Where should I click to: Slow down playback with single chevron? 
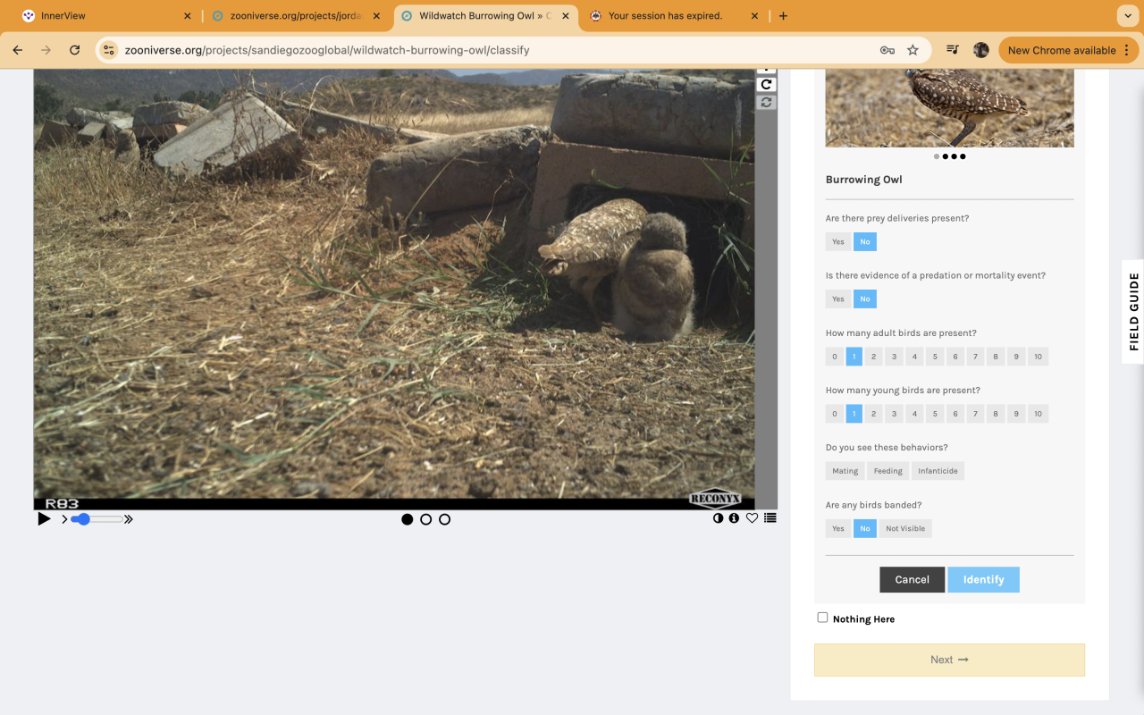click(x=64, y=518)
